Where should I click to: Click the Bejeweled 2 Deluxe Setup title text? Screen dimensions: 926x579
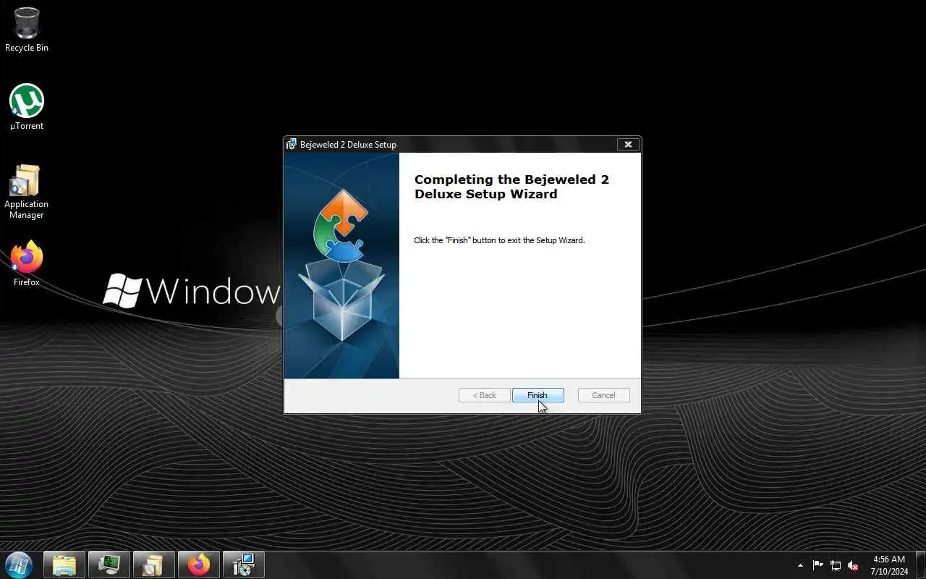coord(348,145)
